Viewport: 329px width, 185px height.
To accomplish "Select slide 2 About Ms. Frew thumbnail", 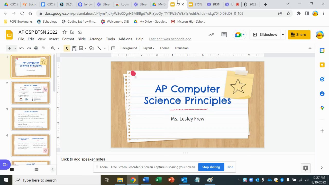I will click(x=31, y=93).
